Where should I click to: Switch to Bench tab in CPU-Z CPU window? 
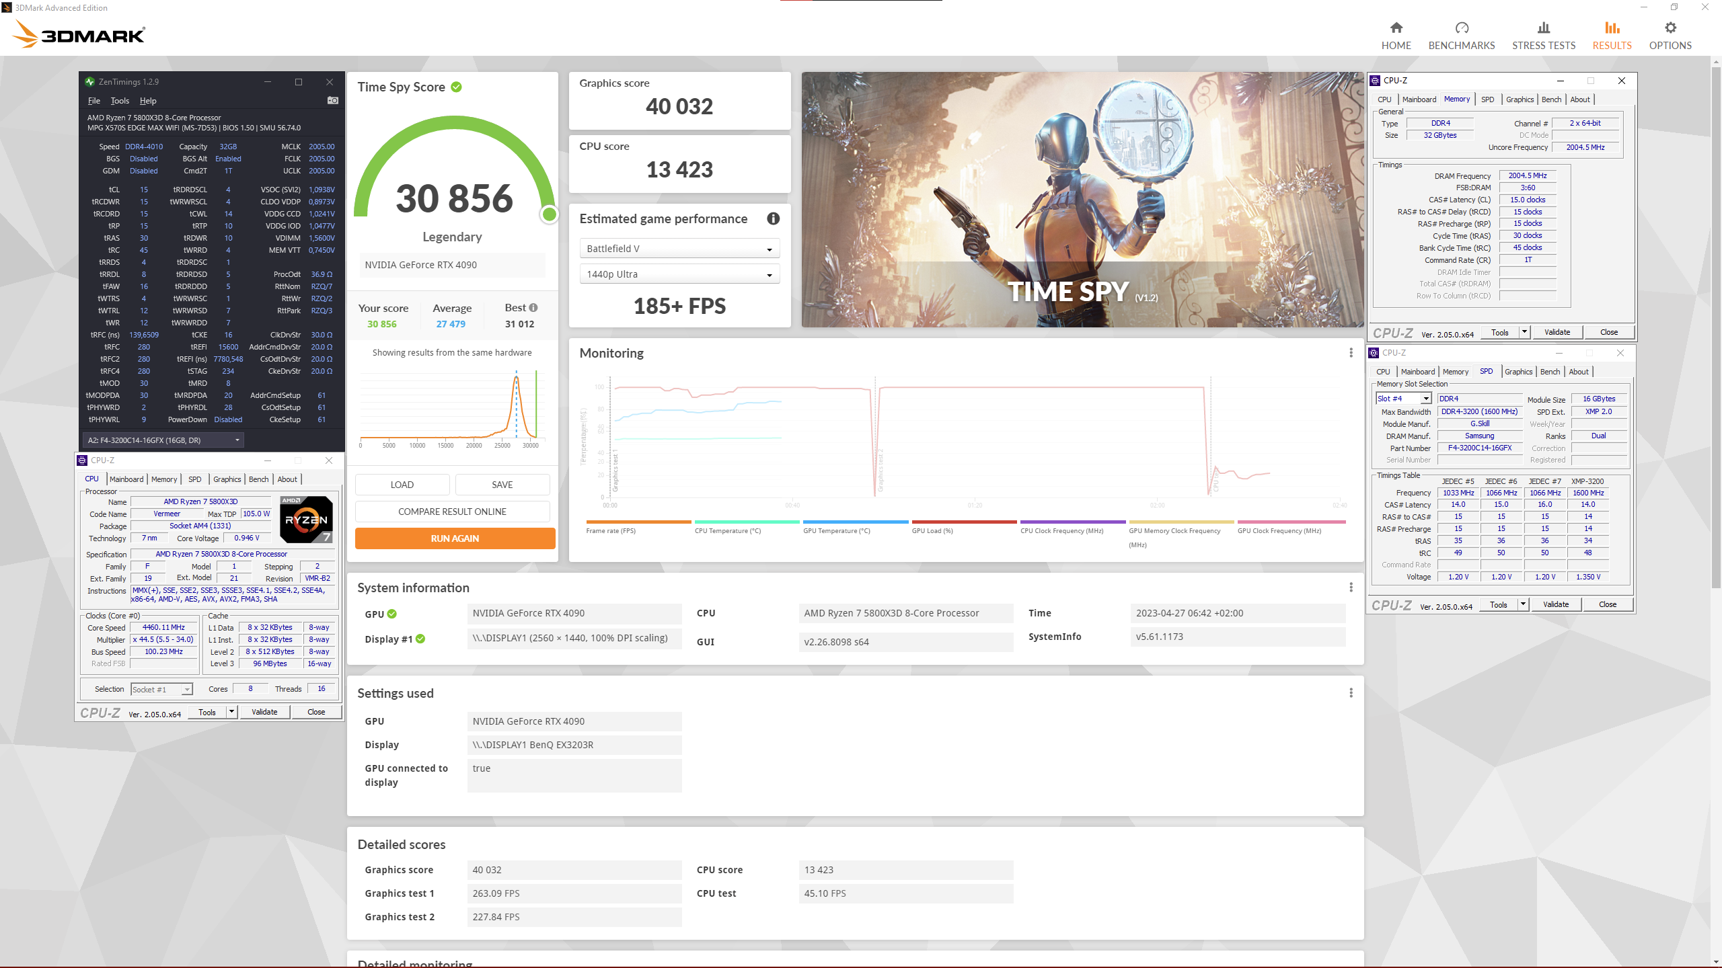[258, 479]
